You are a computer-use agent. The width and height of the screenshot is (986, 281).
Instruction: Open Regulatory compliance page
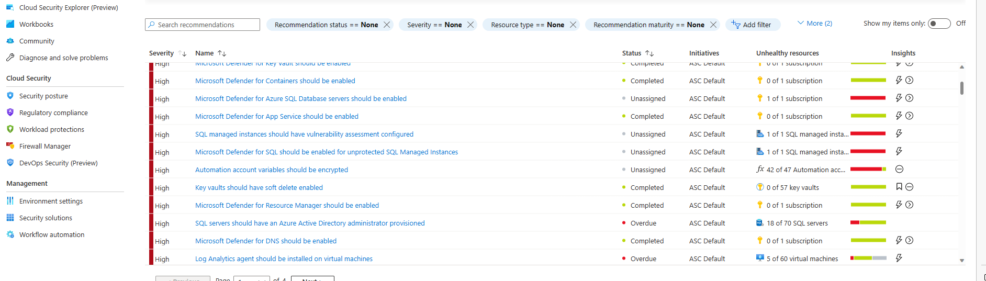[53, 113]
